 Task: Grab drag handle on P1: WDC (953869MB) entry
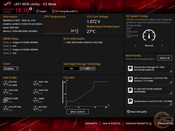pyautogui.click(x=171, y=93)
